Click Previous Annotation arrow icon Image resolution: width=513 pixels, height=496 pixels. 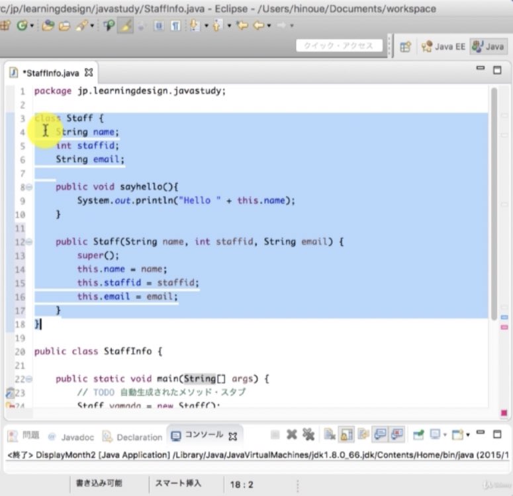point(218,26)
